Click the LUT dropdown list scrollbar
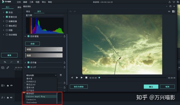The width and height of the screenshot is (180, 105). coord(57,98)
